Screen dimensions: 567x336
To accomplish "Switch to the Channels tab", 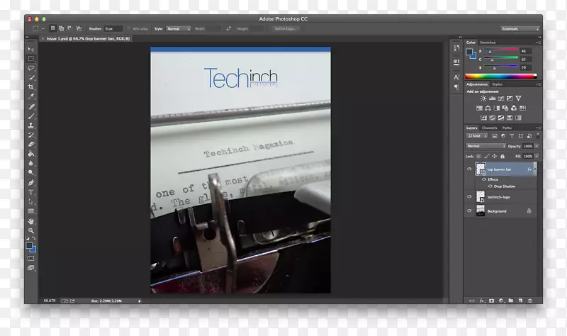I will [x=489, y=128].
